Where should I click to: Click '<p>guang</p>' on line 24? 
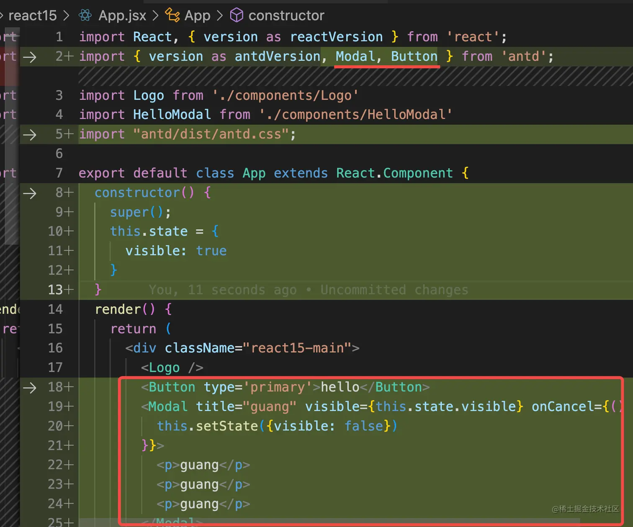tap(203, 504)
